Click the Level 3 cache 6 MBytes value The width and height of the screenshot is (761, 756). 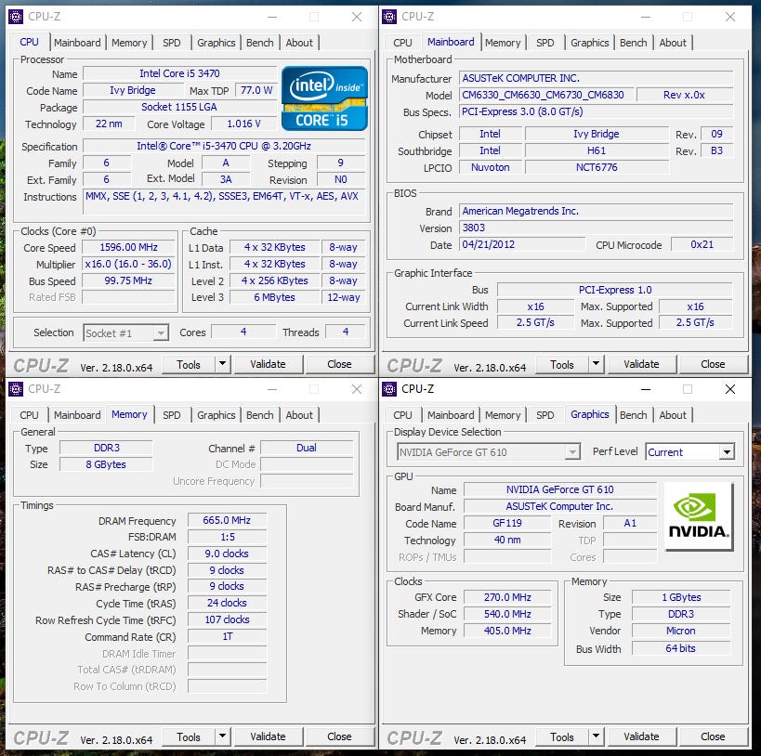pyautogui.click(x=274, y=297)
